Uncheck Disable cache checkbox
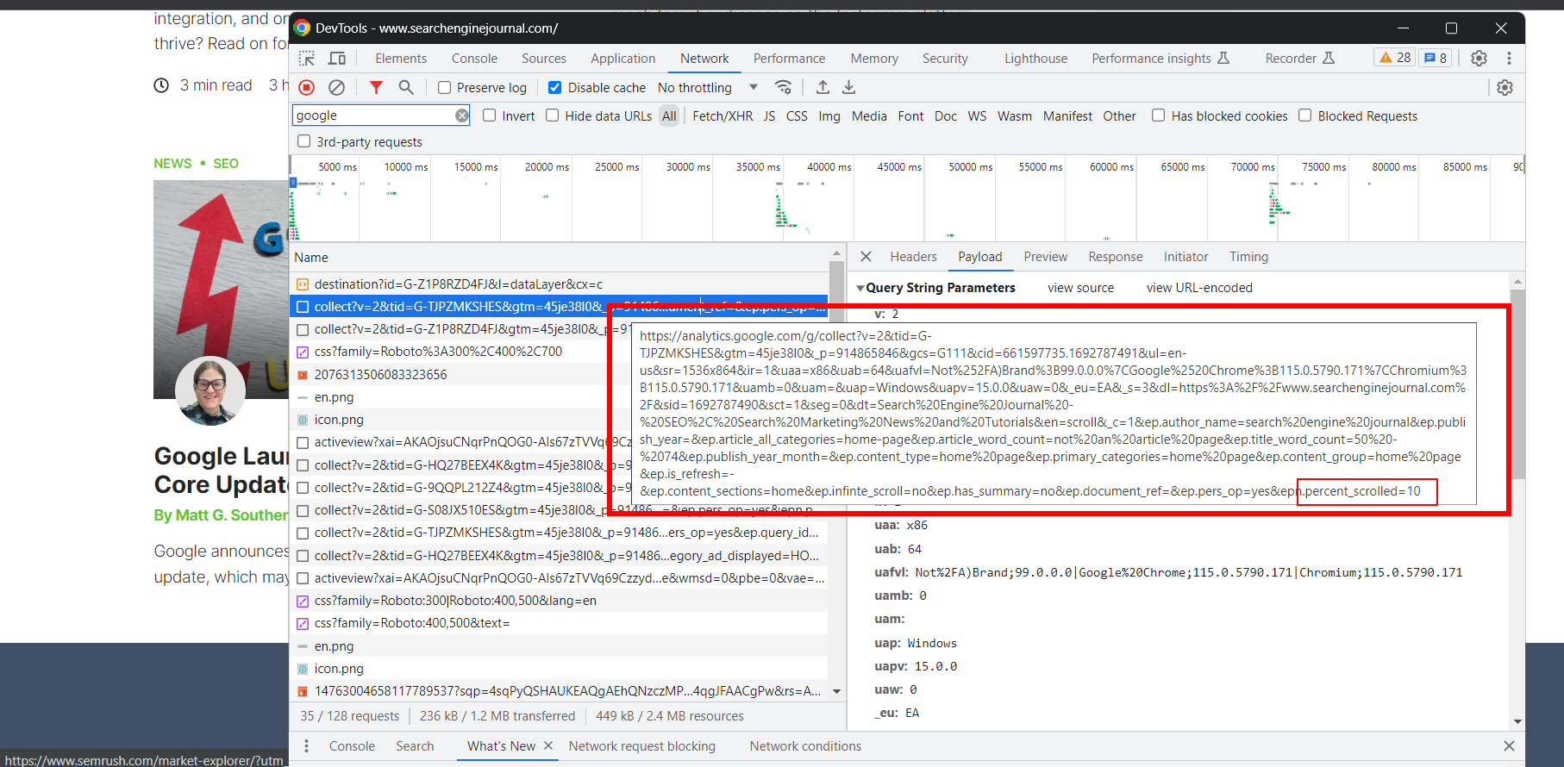The image size is (1564, 767). click(x=555, y=88)
